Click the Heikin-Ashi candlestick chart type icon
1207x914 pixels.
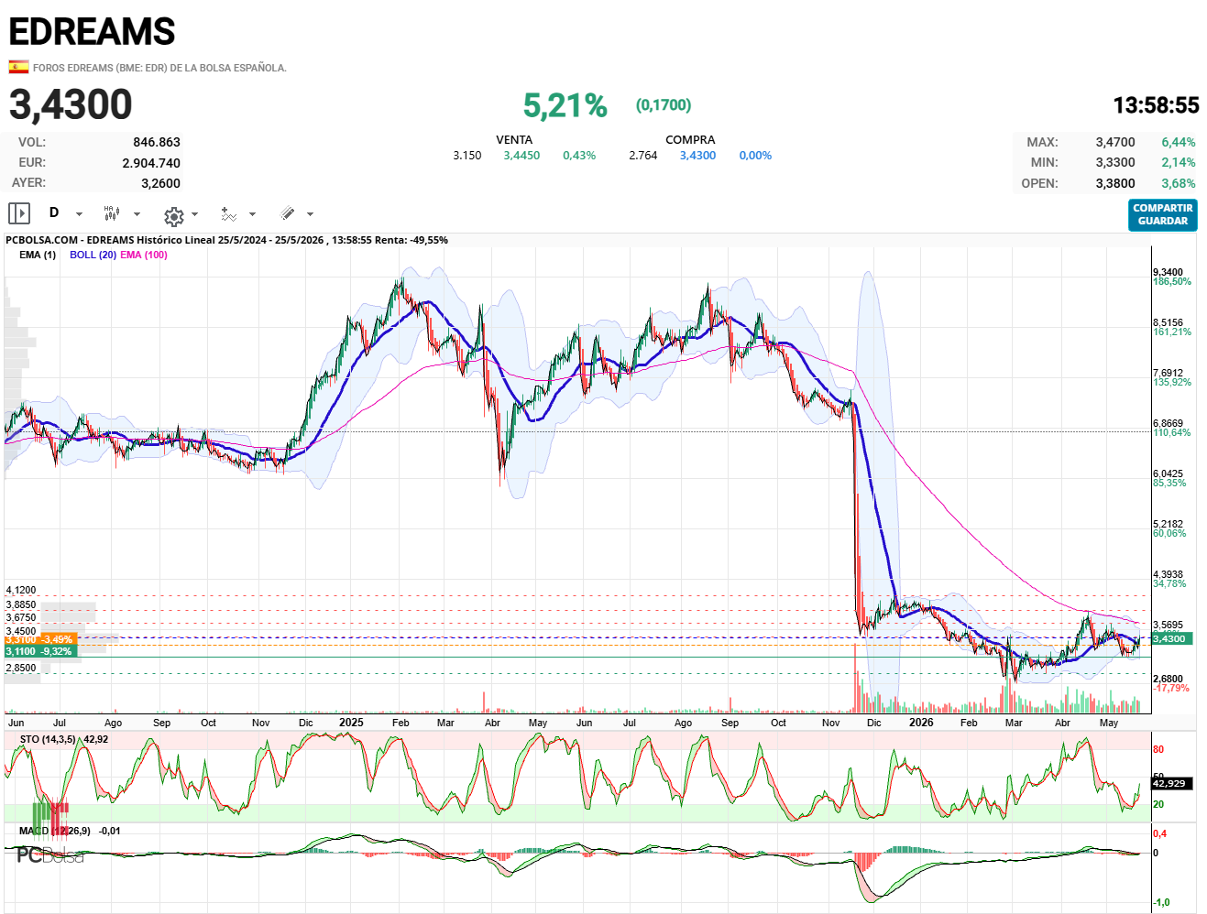tap(111, 213)
